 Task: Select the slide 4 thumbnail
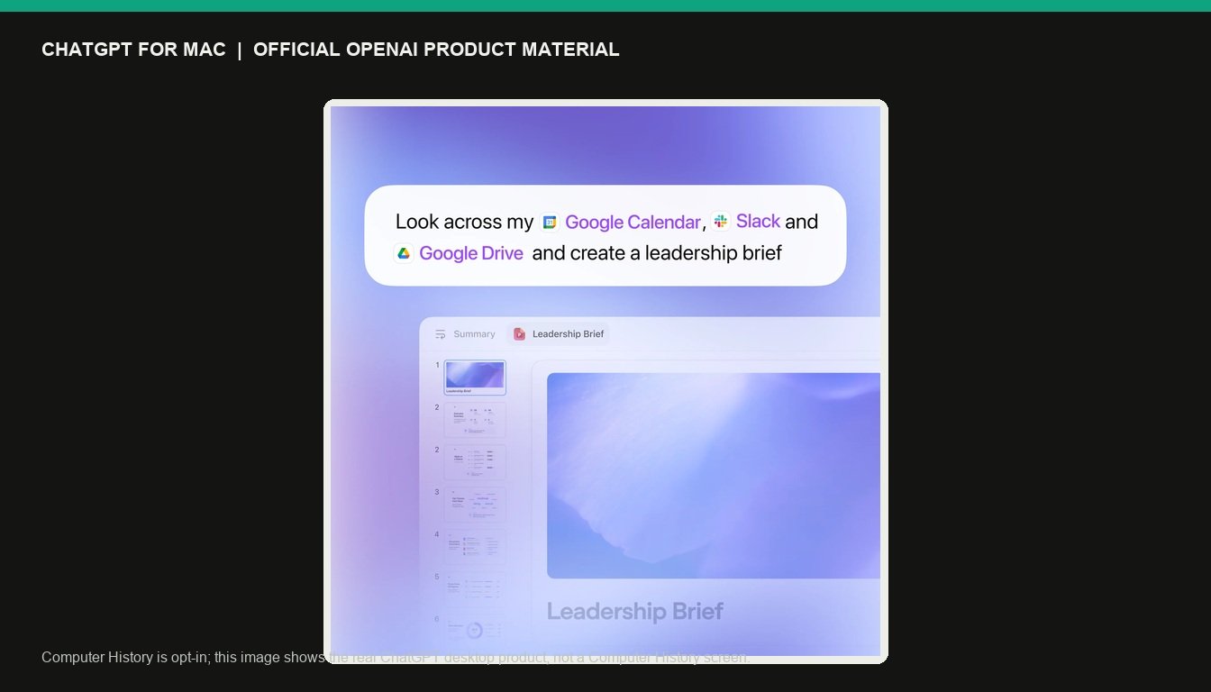475,547
